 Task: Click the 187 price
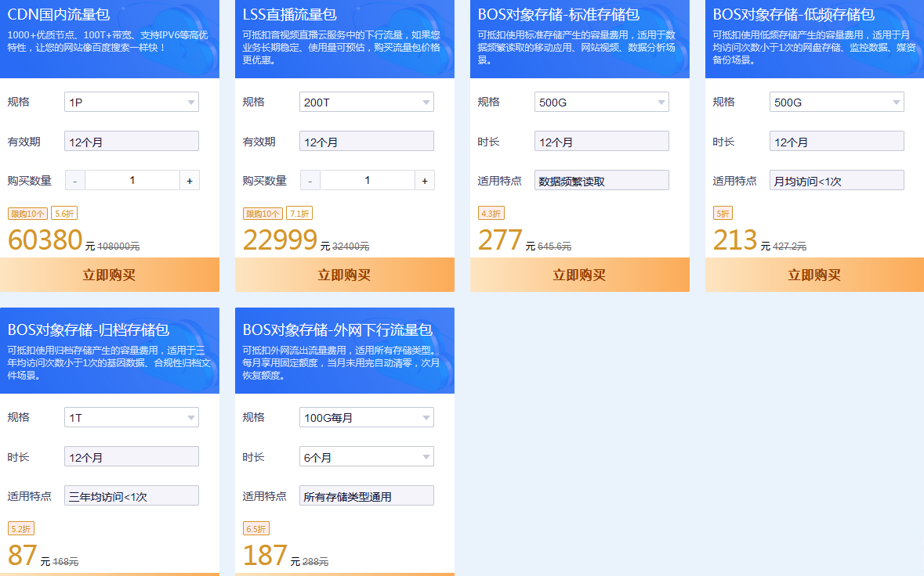265,555
